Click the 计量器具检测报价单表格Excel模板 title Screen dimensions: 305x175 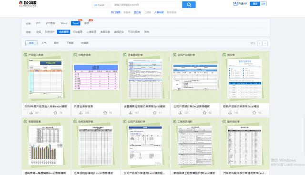pyautogui.click(x=144, y=107)
